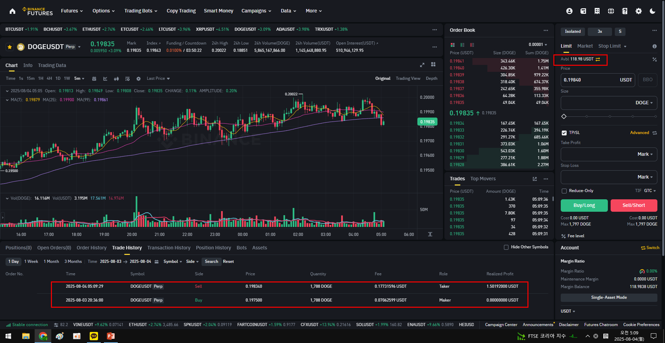Click the Sell/Short button

634,205
